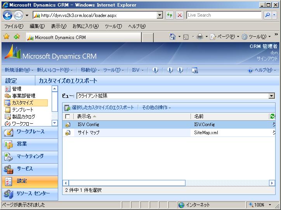This screenshot has width=281, height=210.
Task: Click the Live Search magnifier icon
Action: [x=267, y=15]
